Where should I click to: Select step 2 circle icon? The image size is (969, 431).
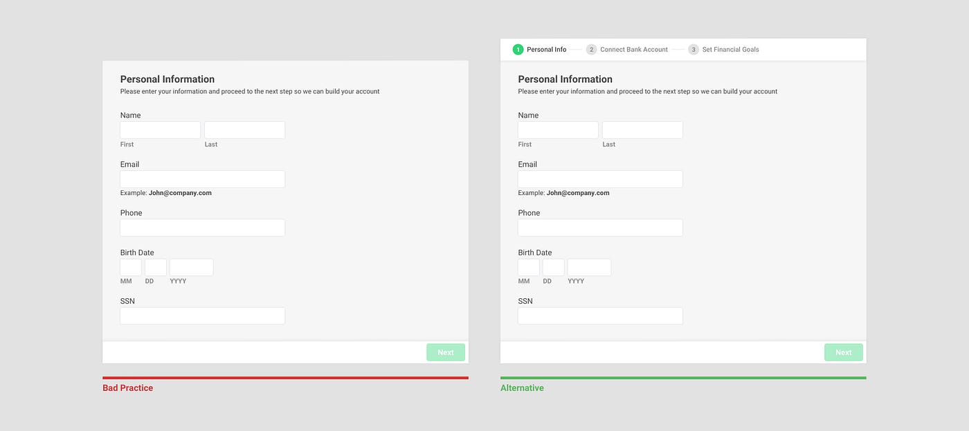coord(591,50)
